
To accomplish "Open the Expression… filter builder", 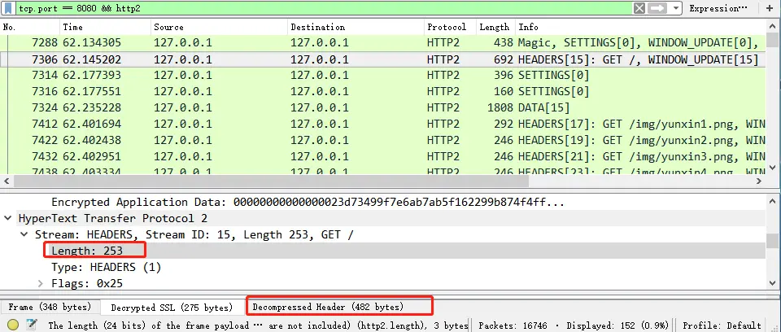I will (x=718, y=8).
